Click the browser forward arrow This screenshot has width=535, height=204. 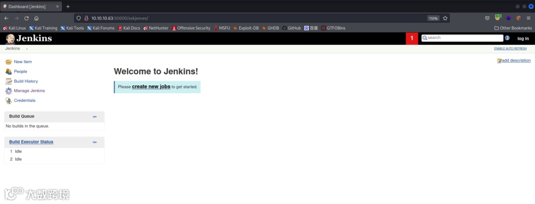16,18
